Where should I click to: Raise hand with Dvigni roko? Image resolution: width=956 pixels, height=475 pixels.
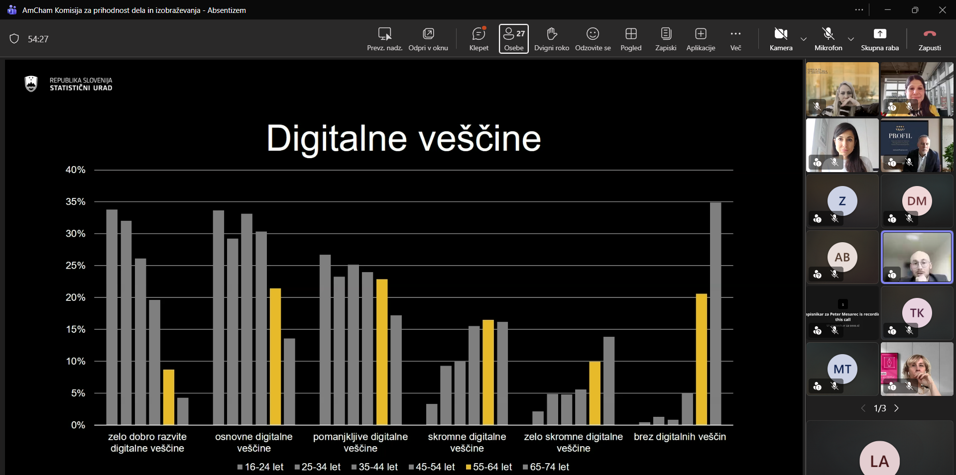point(551,39)
